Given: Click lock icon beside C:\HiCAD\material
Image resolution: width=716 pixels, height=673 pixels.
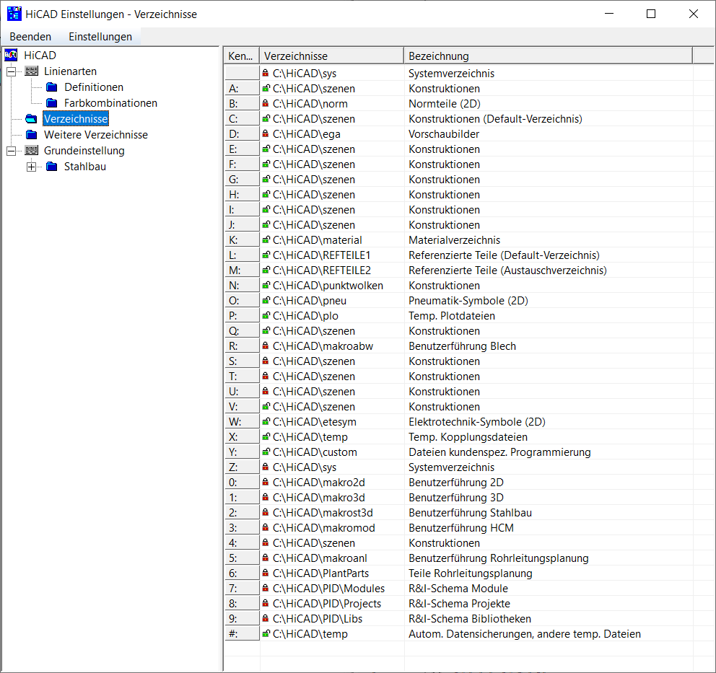Looking at the screenshot, I should [x=266, y=240].
